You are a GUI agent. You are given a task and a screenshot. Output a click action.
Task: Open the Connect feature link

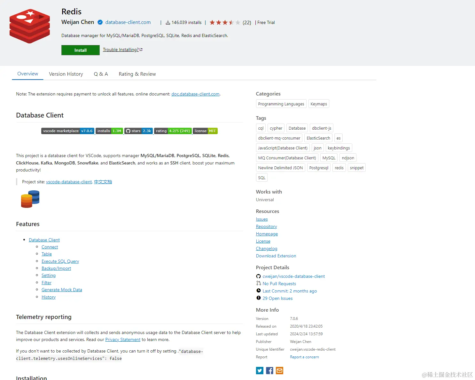coord(50,247)
